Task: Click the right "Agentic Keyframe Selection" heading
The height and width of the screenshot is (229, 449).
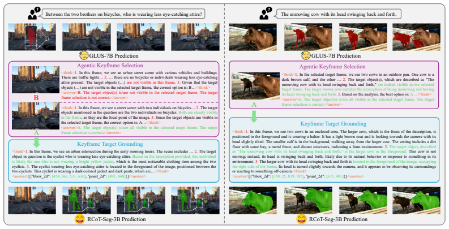Action: pyautogui.click(x=332, y=67)
